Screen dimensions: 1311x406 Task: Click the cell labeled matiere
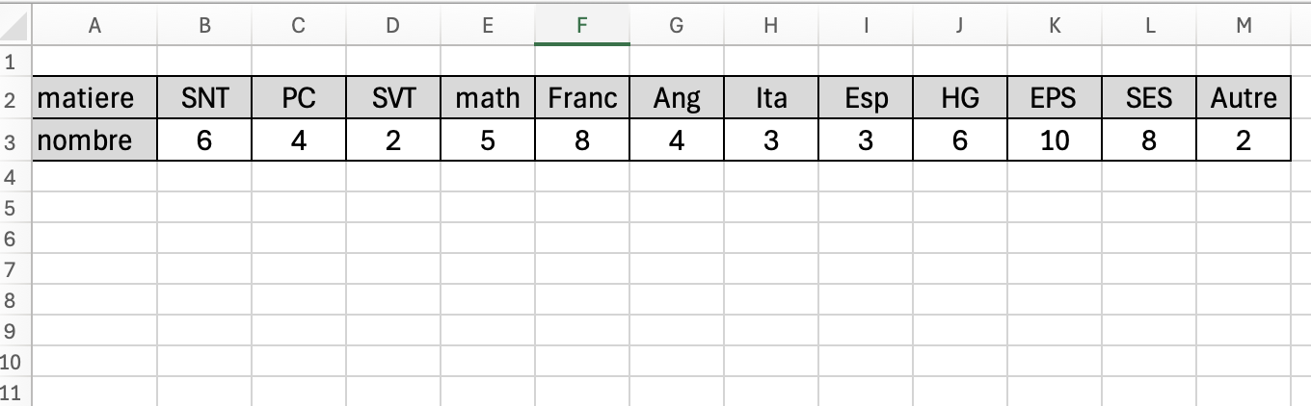[94, 98]
